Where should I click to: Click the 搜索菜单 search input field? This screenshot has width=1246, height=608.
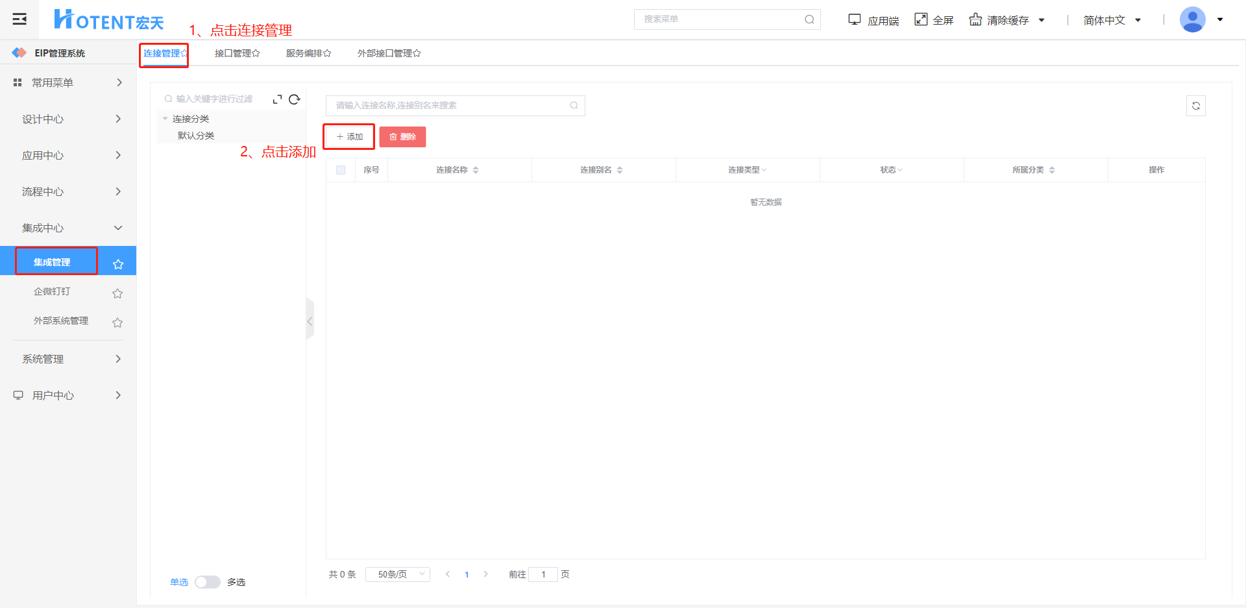[720, 19]
